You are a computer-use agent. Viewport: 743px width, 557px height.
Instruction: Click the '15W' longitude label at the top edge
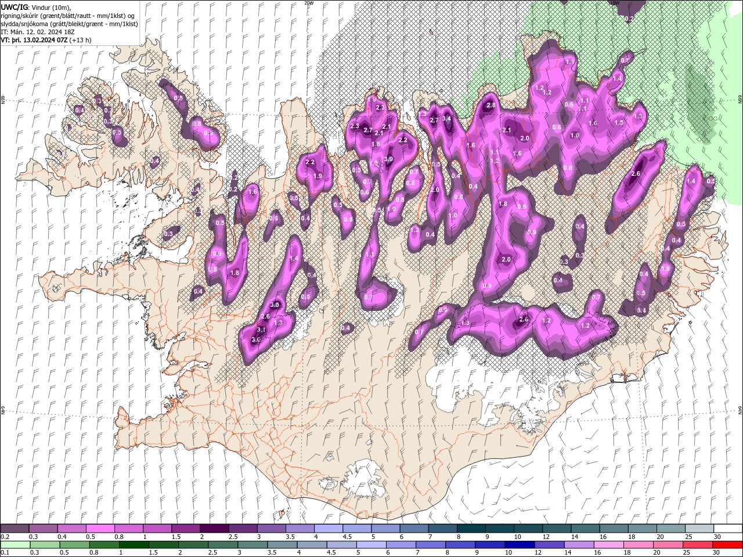(x=615, y=3)
